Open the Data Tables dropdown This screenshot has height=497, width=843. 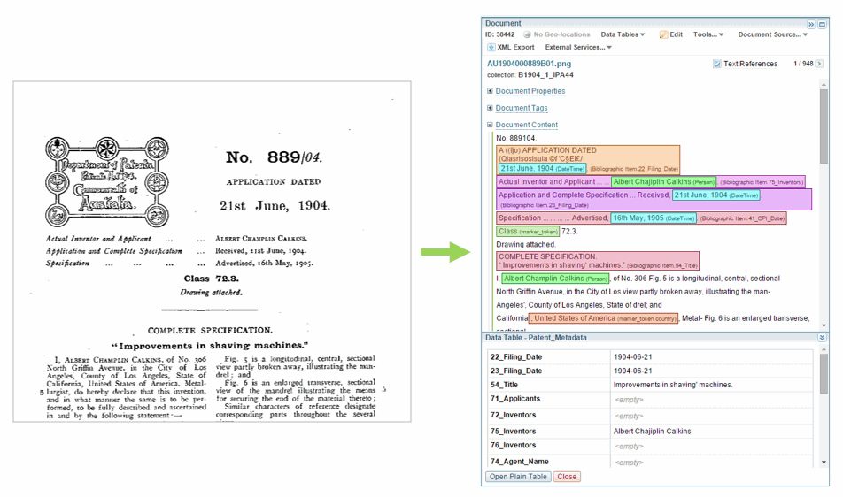tap(623, 34)
